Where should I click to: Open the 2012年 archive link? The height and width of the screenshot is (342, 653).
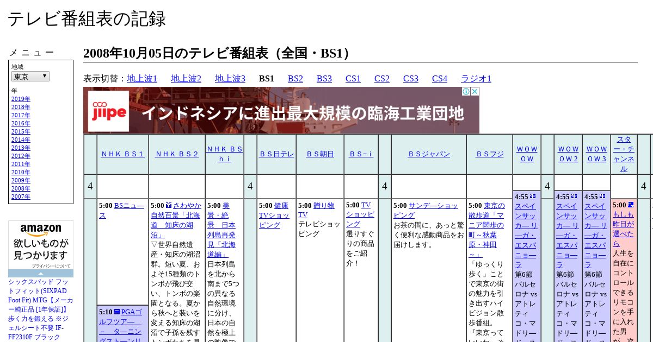click(x=21, y=156)
